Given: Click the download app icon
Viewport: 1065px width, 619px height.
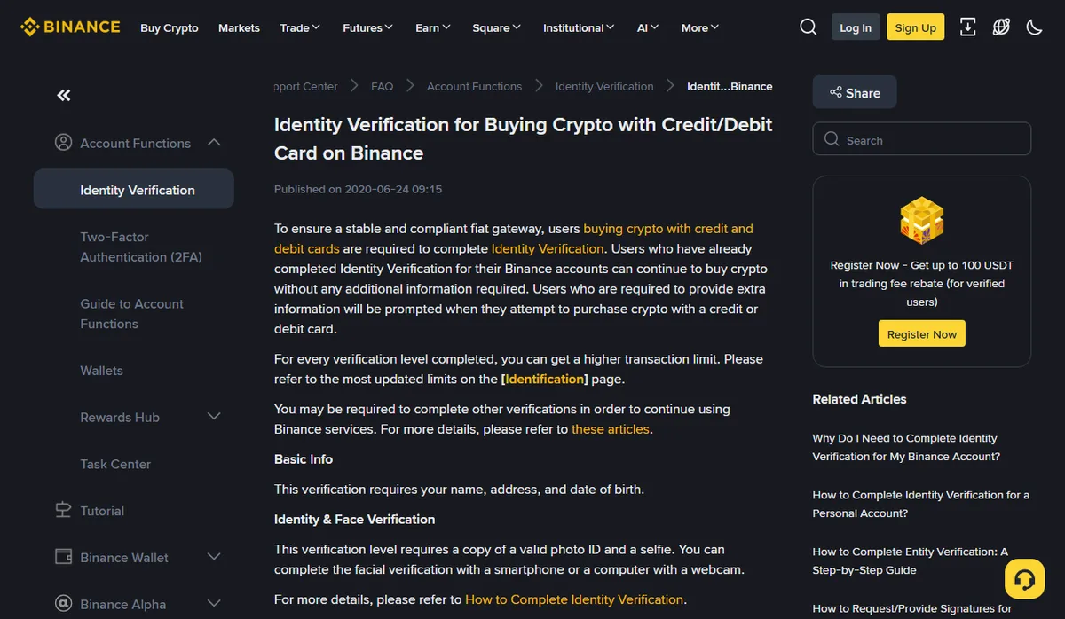Looking at the screenshot, I should pyautogui.click(x=968, y=27).
